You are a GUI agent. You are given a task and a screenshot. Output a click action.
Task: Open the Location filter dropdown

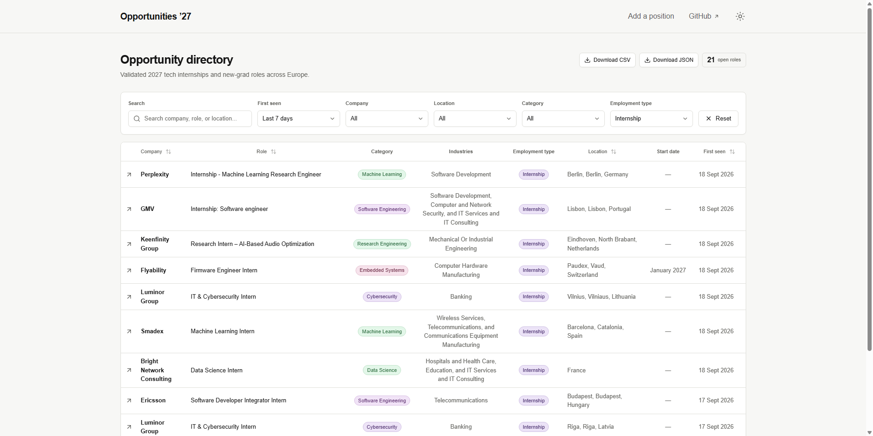click(475, 119)
